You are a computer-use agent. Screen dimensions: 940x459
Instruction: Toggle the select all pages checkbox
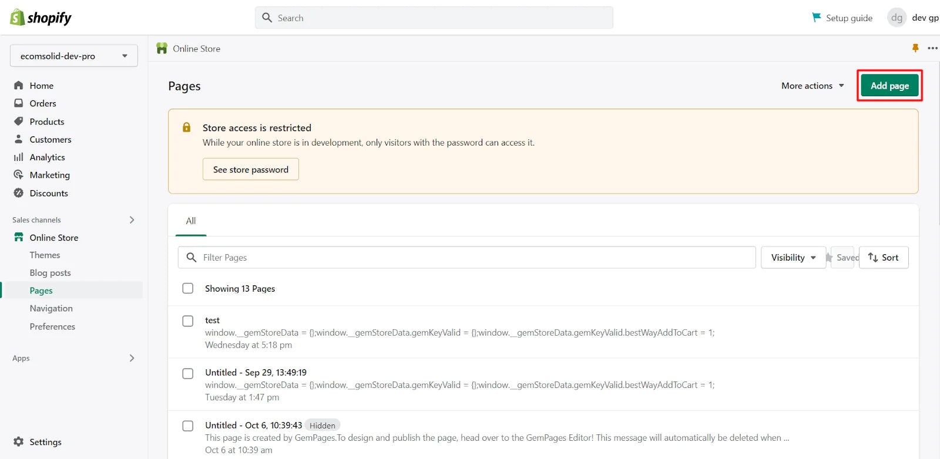pos(188,288)
